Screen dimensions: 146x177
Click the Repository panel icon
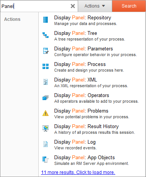[x=46, y=20]
